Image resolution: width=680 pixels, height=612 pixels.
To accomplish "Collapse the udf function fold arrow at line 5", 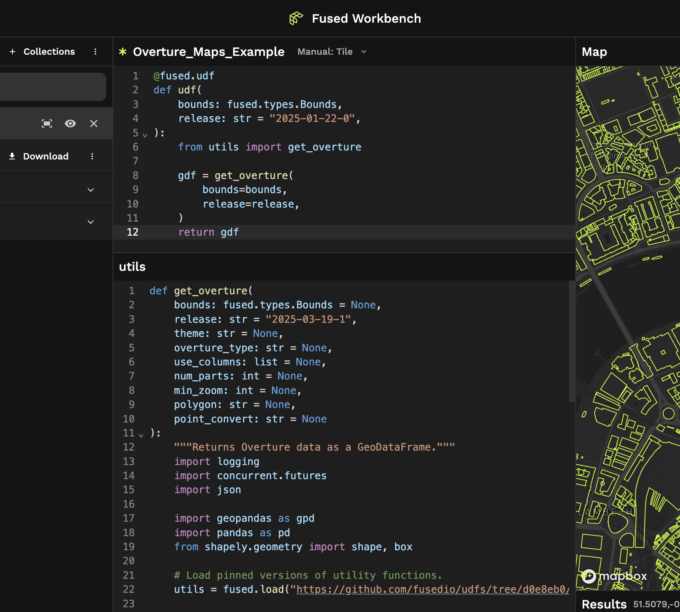I will coord(145,135).
